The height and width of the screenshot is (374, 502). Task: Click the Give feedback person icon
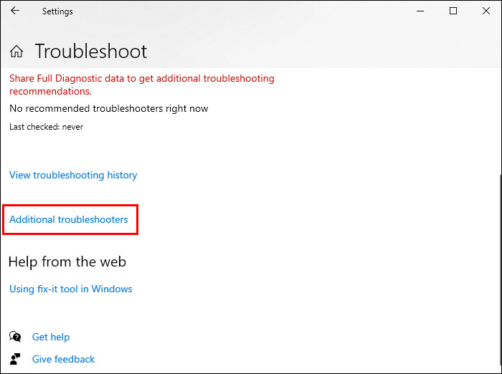tap(15, 359)
